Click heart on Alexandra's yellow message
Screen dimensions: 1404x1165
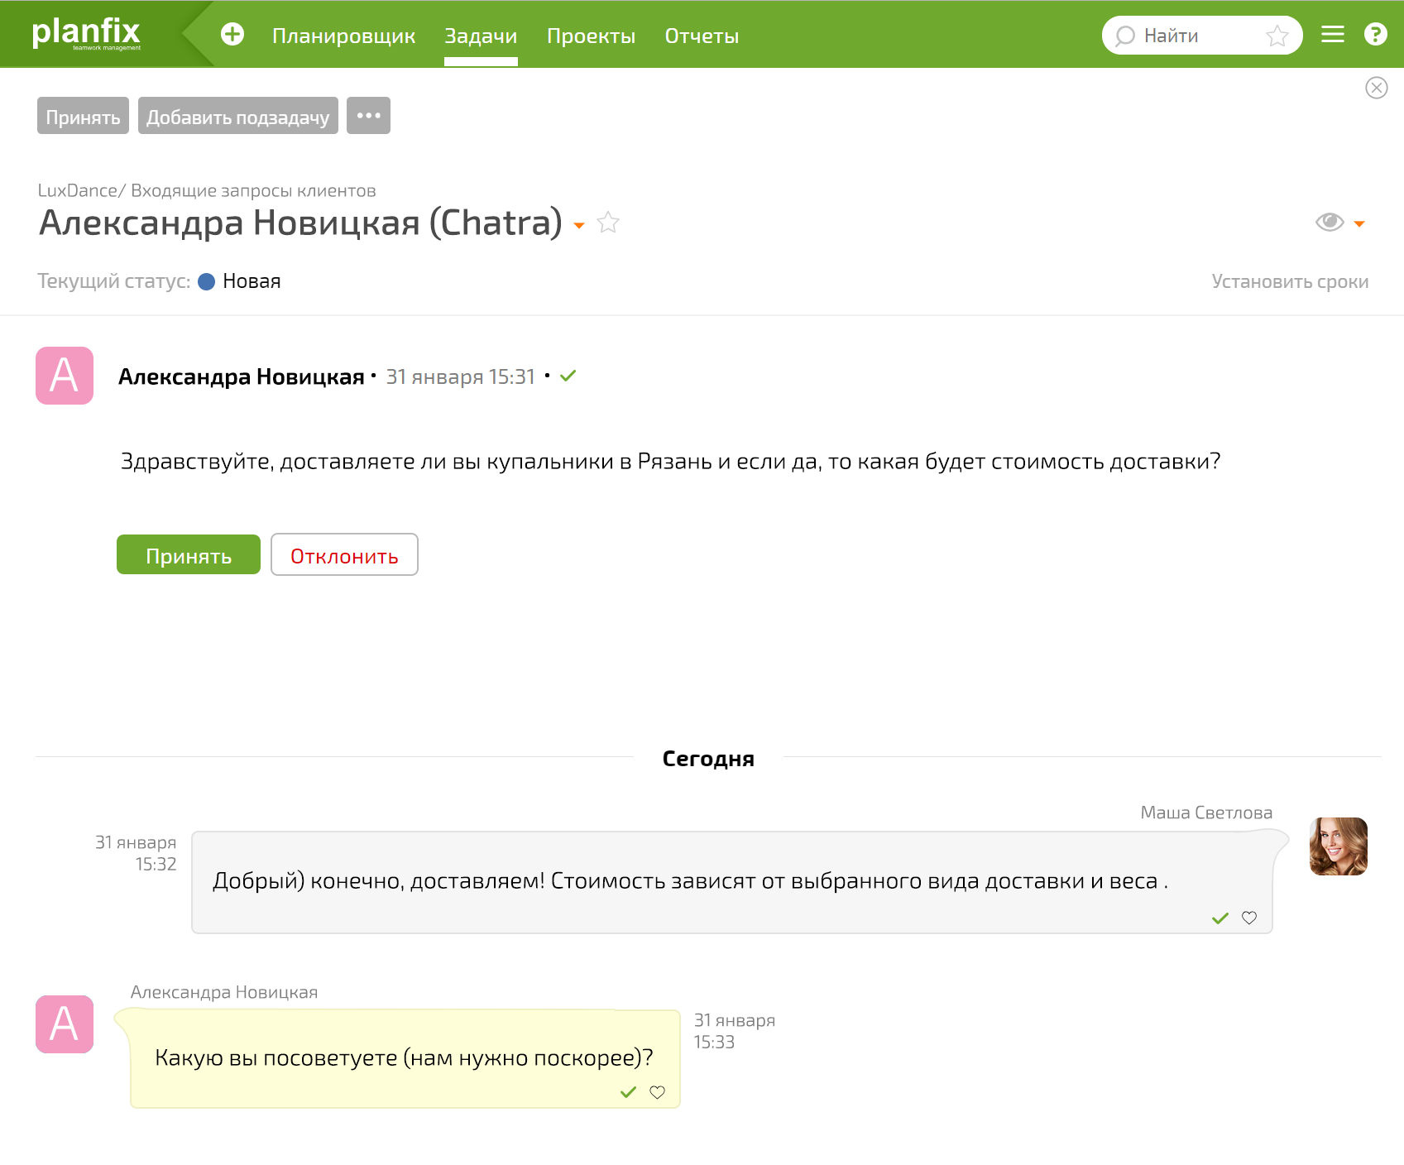pos(657,1092)
